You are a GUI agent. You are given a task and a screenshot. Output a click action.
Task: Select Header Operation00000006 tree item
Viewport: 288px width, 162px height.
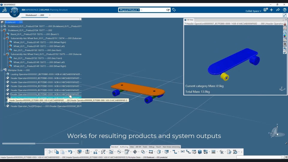click(46, 94)
